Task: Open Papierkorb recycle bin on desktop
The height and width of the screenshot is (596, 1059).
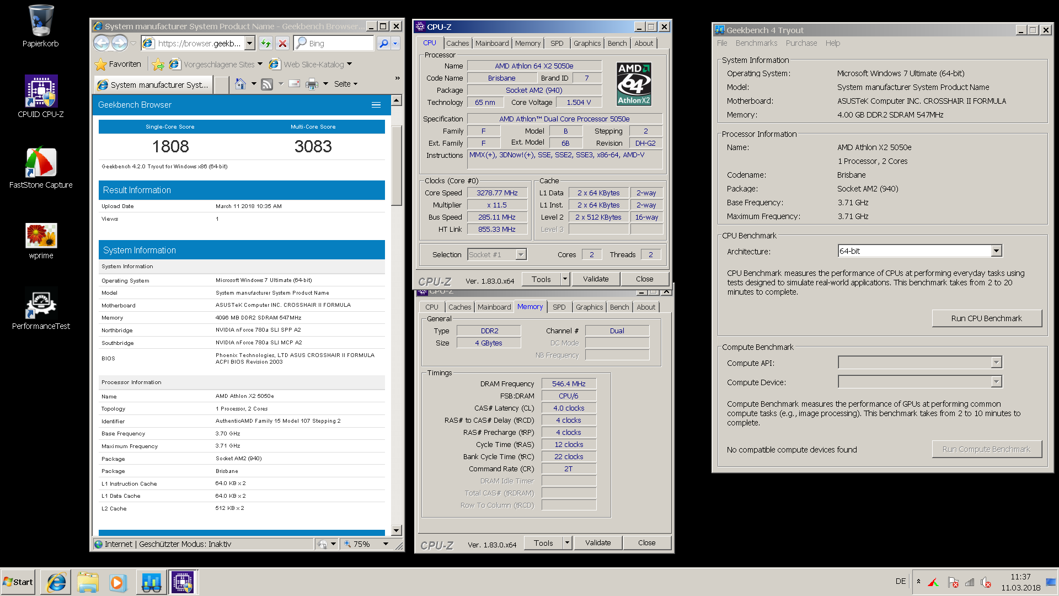Action: coord(41,26)
